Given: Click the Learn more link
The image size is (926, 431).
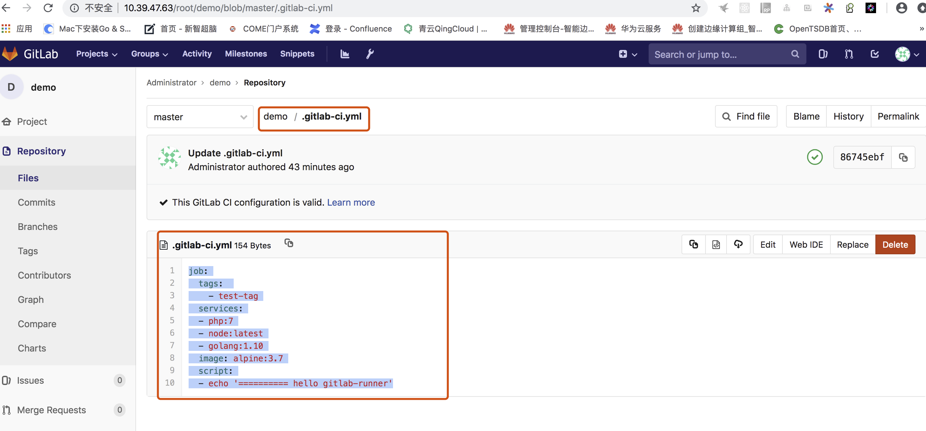Looking at the screenshot, I should pos(351,202).
